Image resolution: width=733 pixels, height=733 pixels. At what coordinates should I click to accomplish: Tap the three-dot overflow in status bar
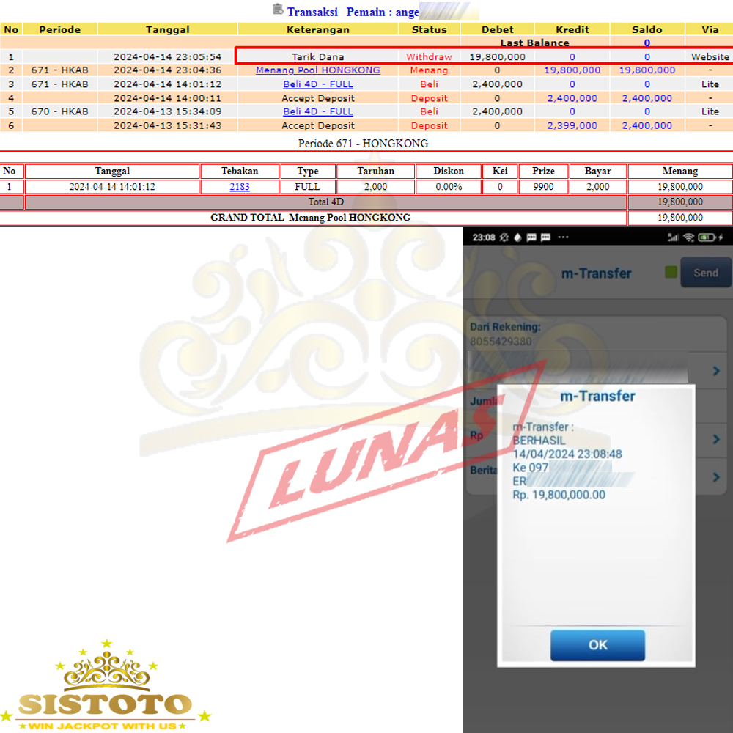[x=563, y=237]
